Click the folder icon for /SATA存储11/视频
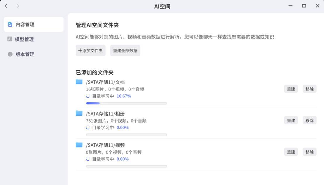Screen dimensions: 324x185 point(79,145)
